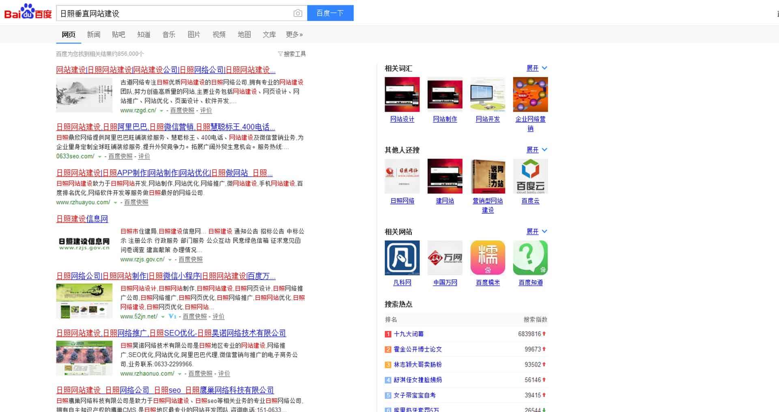
Task: Open 网站设计 text link
Action: click(x=402, y=119)
